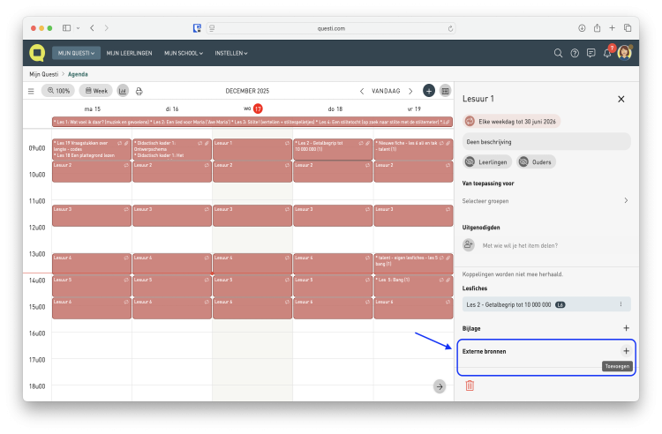Screen dimensions: 662x434
Task: Open MIJN LEERLINGEN menu item
Action: (129, 53)
